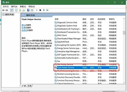Image resolution: width=127 pixels, height=92 pixels.
Task: Click the Flash Helper Service heading in details pane
Action: 31,19
